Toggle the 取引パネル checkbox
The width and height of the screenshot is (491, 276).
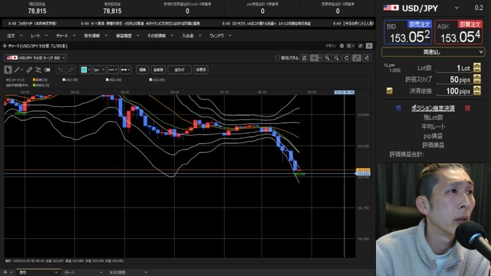point(278,58)
